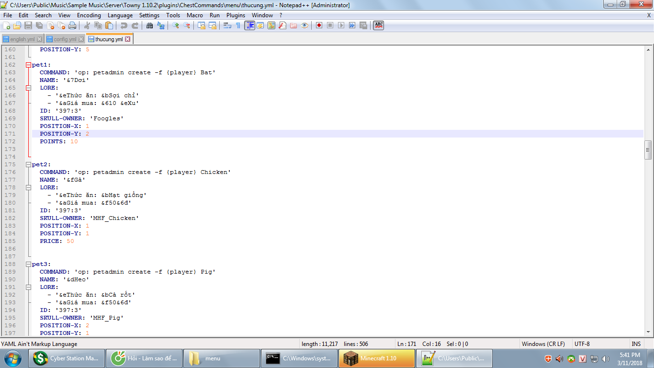The height and width of the screenshot is (368, 654).
Task: Click scrollbar down arrow in editor
Action: (648, 332)
